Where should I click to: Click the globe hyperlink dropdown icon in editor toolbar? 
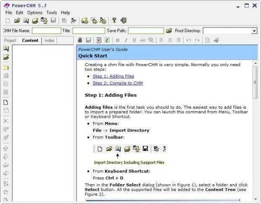151,40
